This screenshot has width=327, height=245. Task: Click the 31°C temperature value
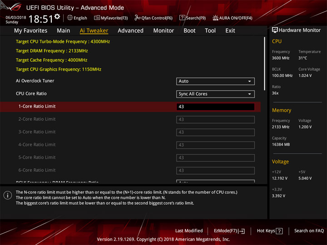(x=302, y=58)
